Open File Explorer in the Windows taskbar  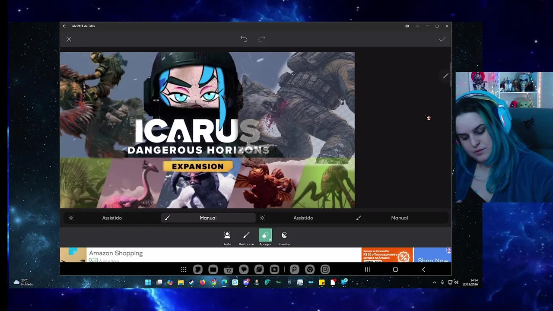tap(181, 282)
